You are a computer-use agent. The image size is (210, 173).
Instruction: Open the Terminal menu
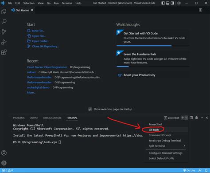coord(67,3)
